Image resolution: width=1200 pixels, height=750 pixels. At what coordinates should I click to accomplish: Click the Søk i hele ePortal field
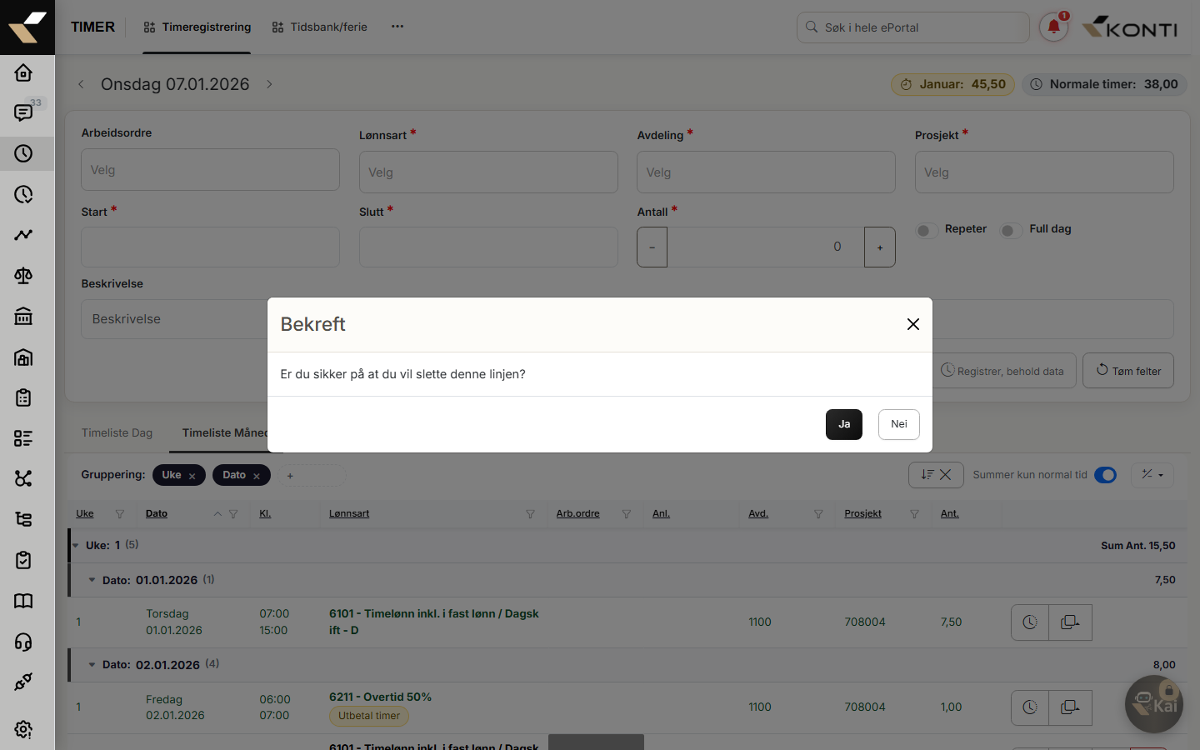(912, 27)
